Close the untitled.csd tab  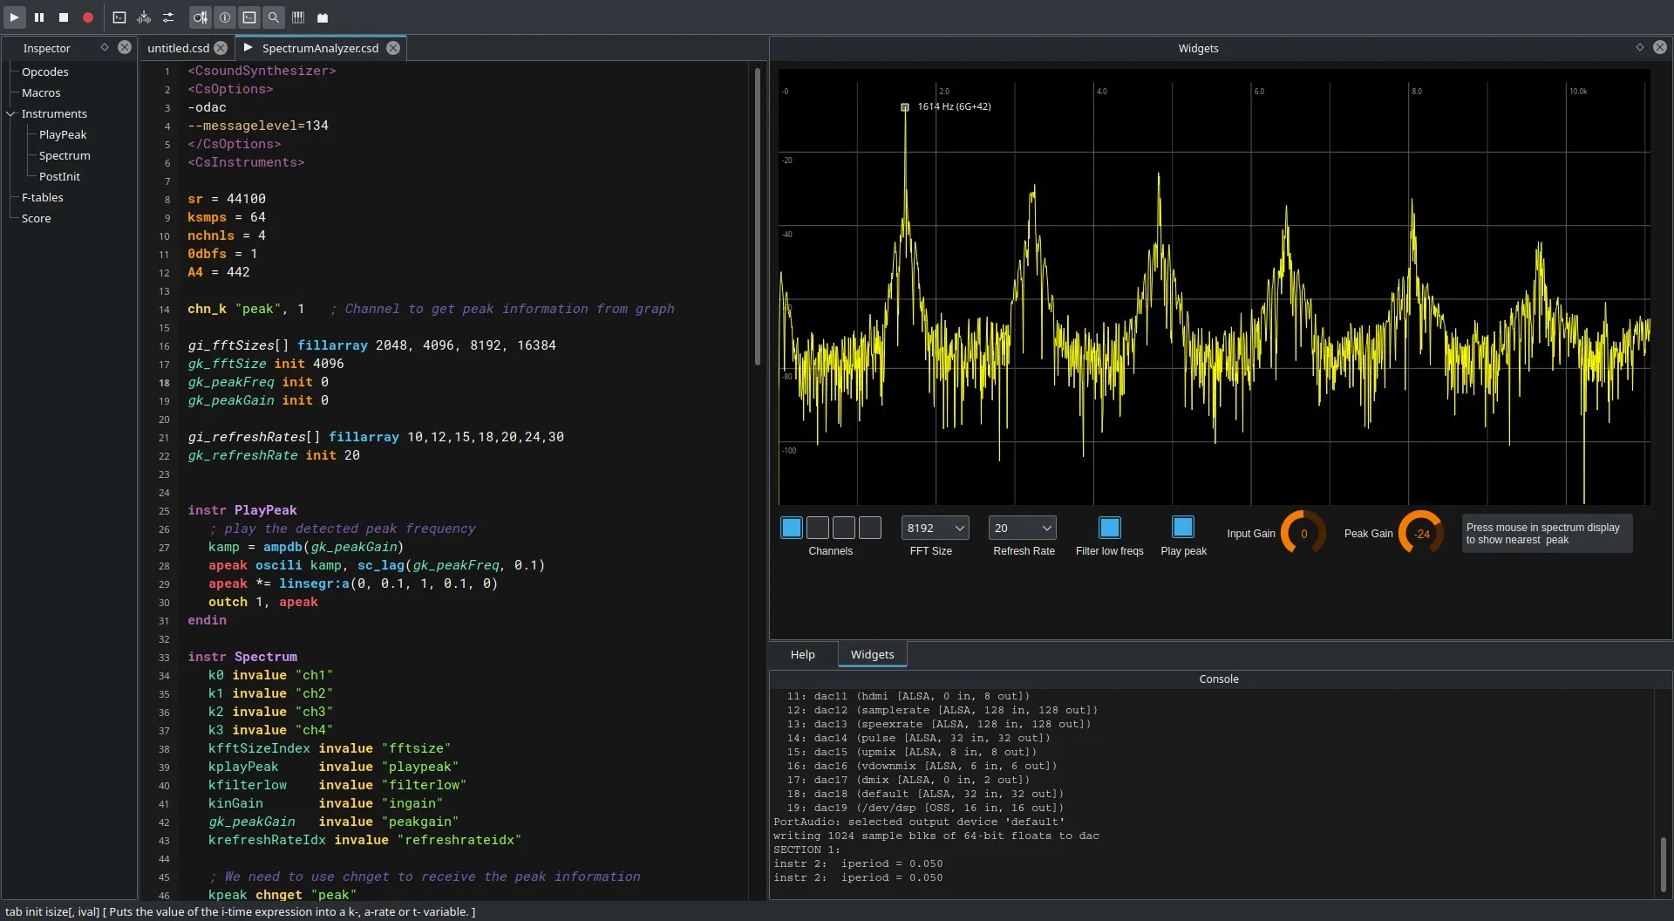221,48
